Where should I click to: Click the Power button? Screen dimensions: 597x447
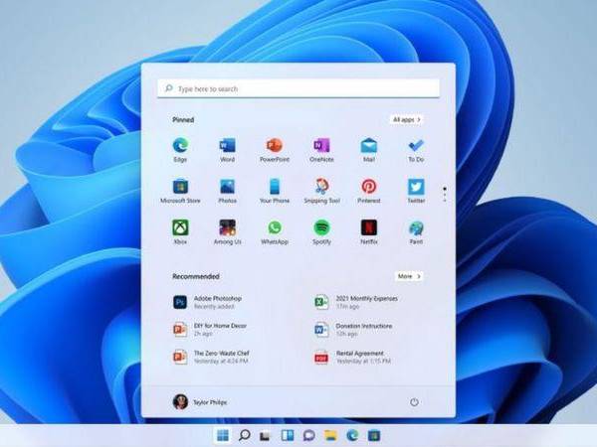pyautogui.click(x=414, y=401)
